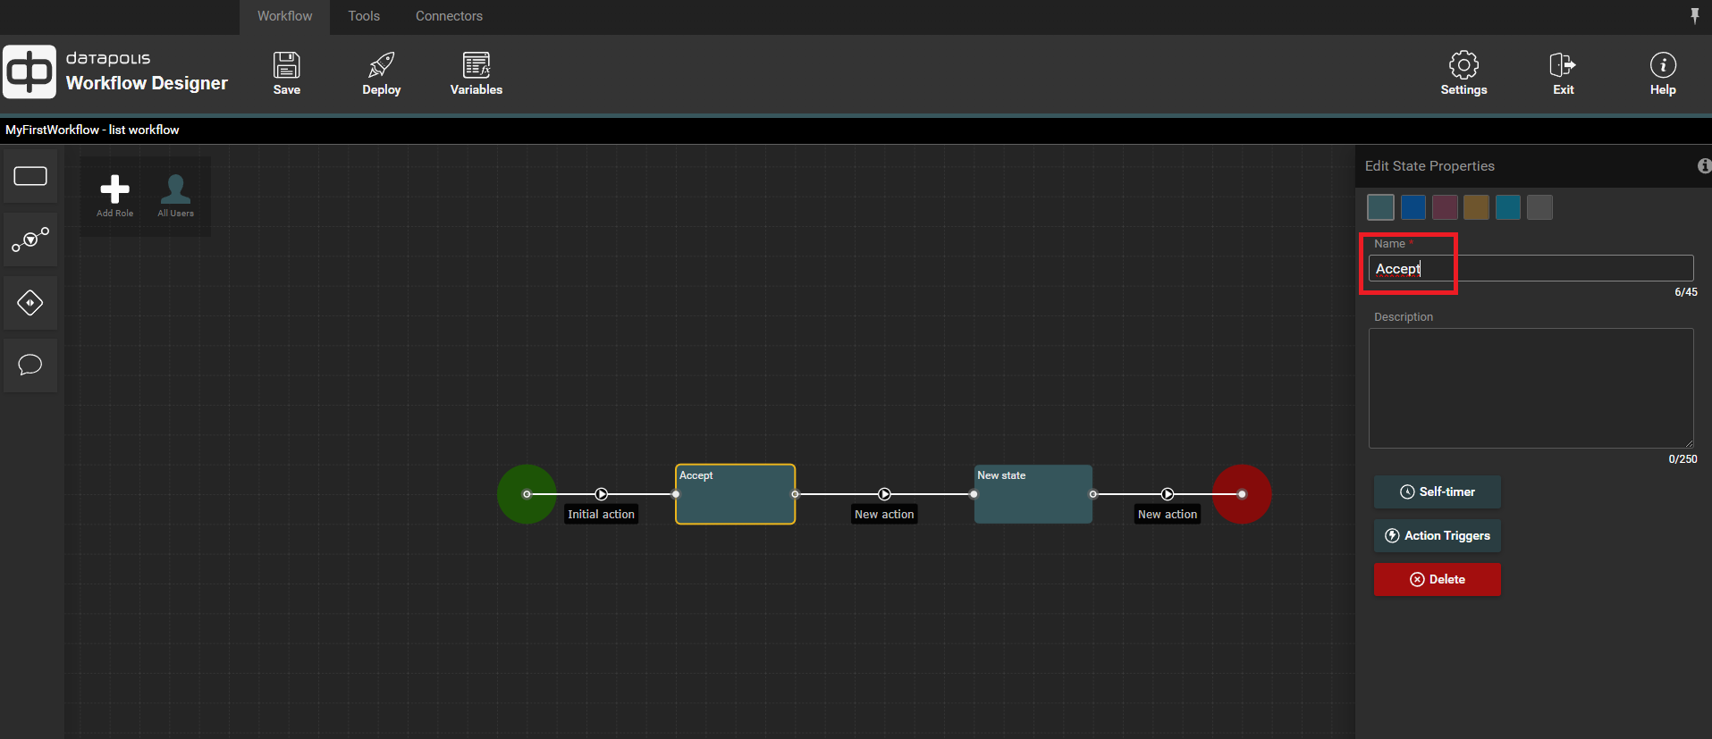Screen dimensions: 1712x739
Task: Select the add state rectangle tool
Action: 30,176
